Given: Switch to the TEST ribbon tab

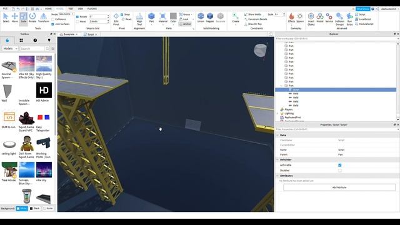Looking at the screenshot, I should click(x=71, y=9).
